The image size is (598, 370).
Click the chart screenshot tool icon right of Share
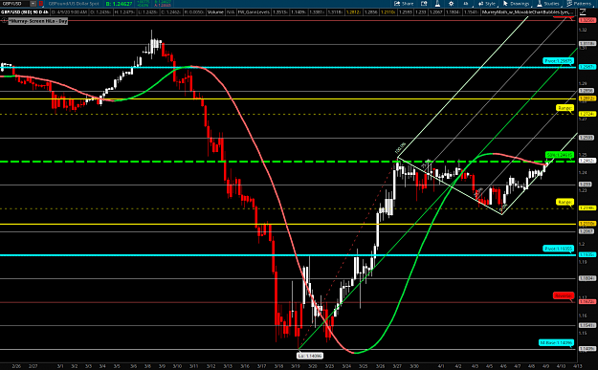pyautogui.click(x=424, y=4)
